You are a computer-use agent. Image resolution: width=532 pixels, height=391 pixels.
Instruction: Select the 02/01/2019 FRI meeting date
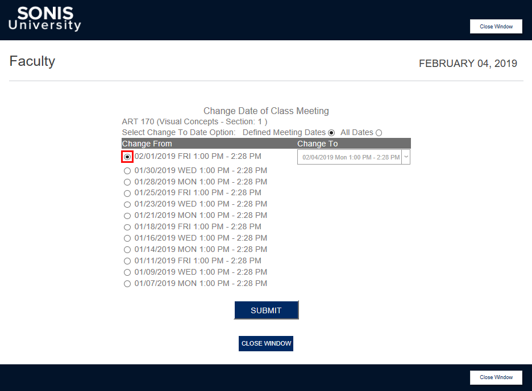127,156
